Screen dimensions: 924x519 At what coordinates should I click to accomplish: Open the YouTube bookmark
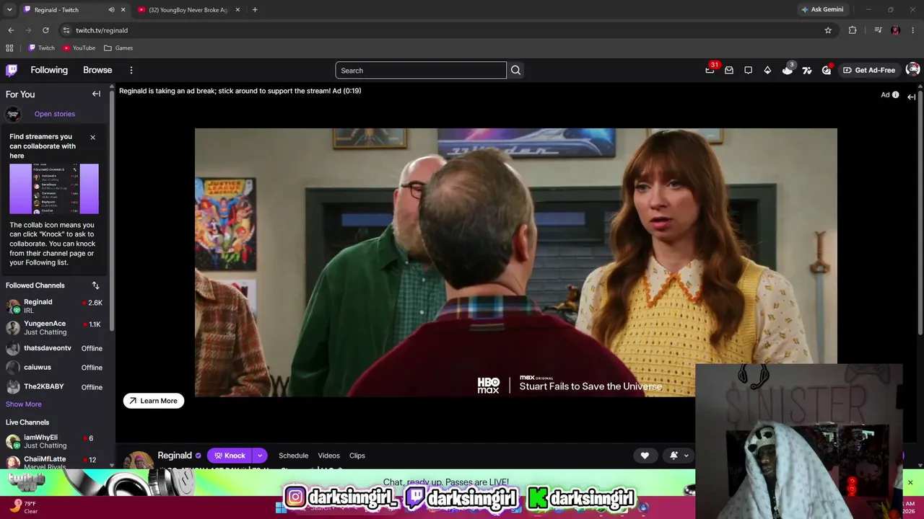pos(79,48)
